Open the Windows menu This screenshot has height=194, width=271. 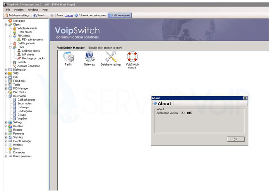[33, 10]
